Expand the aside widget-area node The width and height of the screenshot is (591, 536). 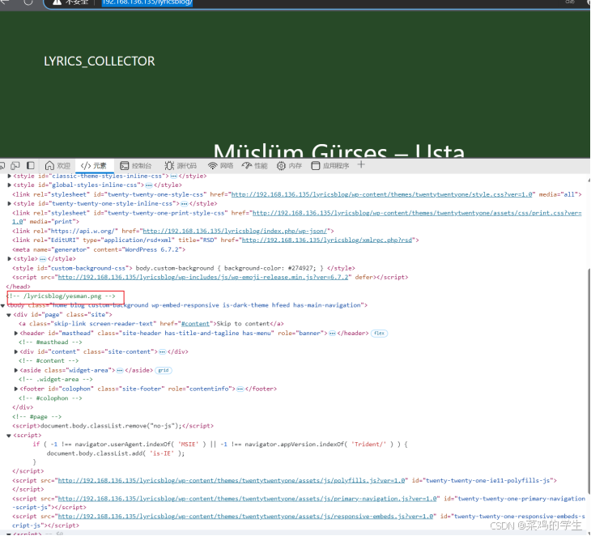coord(16,370)
